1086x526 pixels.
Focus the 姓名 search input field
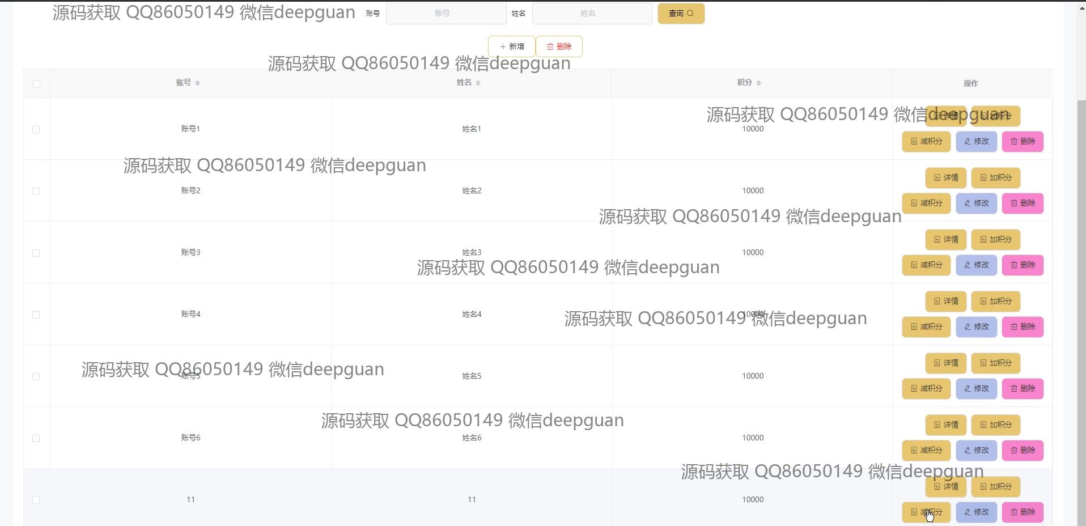(x=592, y=14)
